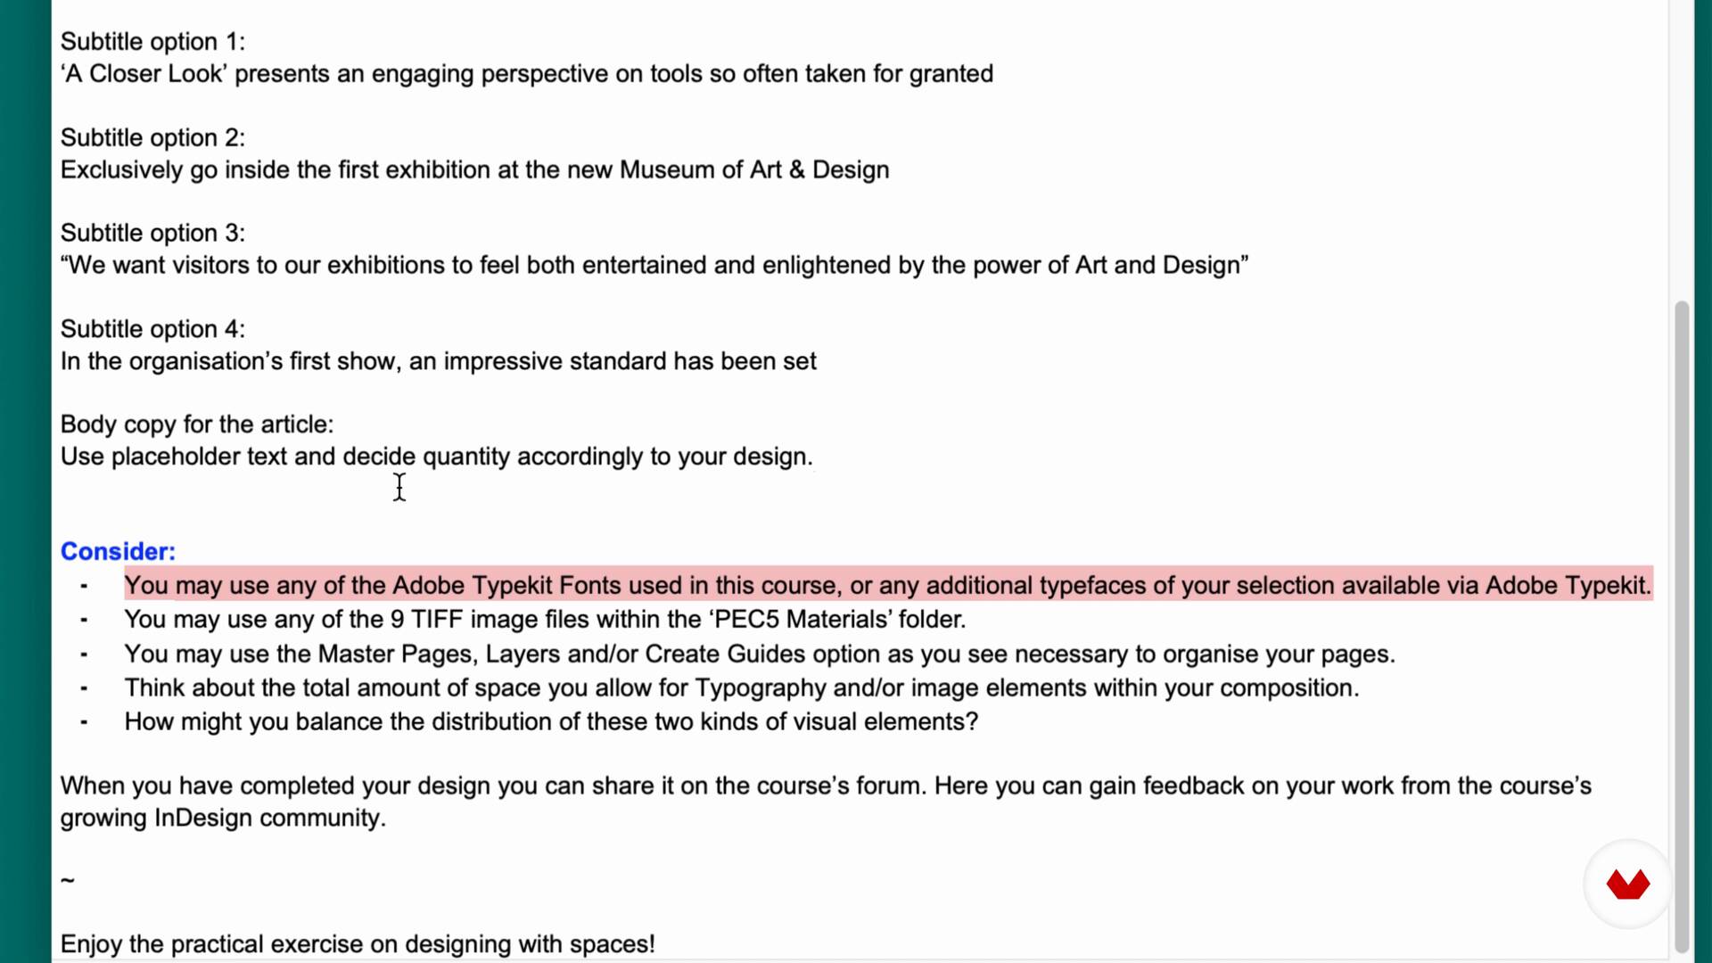
Task: Click the quoted 'We want visitors' sentence
Action: pyautogui.click(x=654, y=266)
